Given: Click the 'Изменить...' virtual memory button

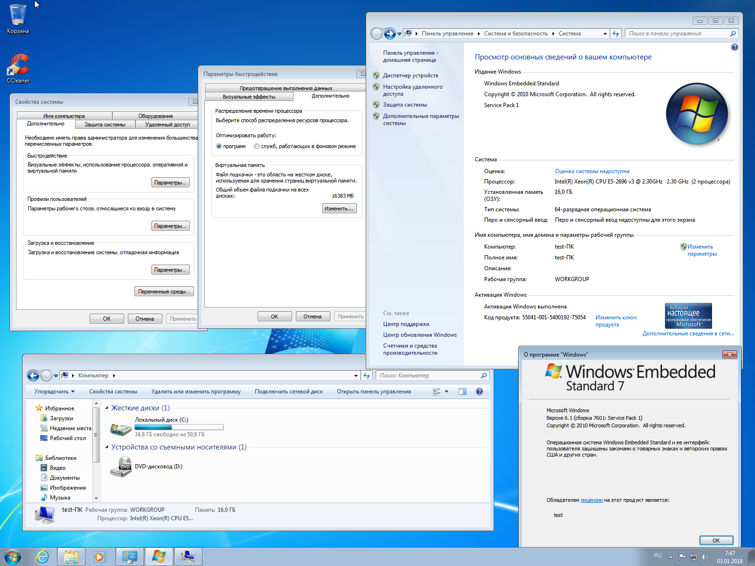Looking at the screenshot, I should [339, 208].
